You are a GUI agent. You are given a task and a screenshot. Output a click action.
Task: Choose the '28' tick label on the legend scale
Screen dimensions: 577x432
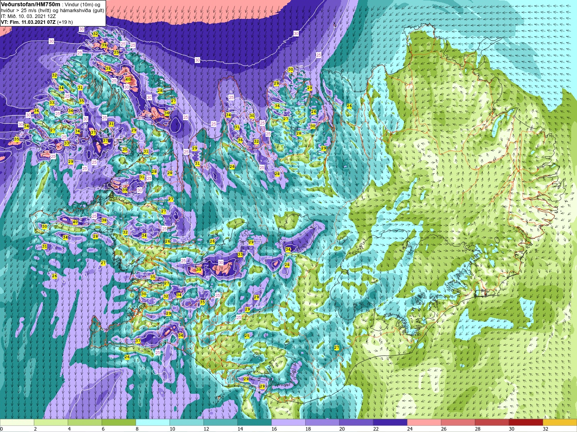[478, 429]
